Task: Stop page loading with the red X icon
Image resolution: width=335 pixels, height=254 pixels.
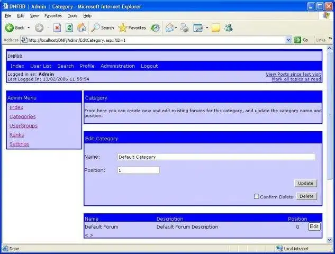Action: 57,28
